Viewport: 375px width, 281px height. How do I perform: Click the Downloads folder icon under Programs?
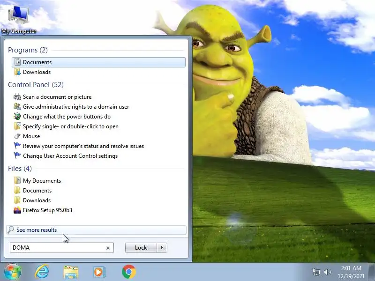[x=17, y=72]
